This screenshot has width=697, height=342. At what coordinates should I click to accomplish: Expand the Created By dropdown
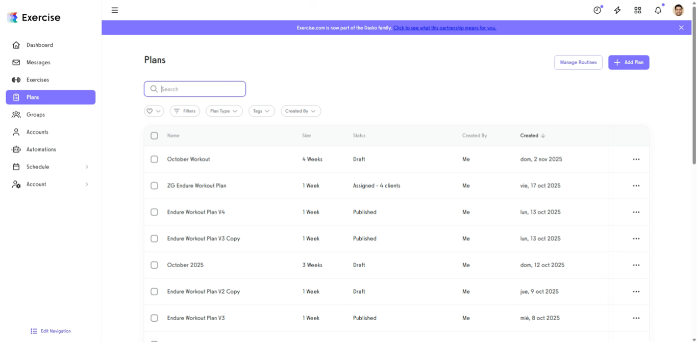[301, 111]
